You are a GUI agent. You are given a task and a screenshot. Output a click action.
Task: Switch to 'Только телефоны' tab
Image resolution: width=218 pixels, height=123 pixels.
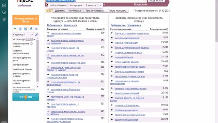click(95, 11)
